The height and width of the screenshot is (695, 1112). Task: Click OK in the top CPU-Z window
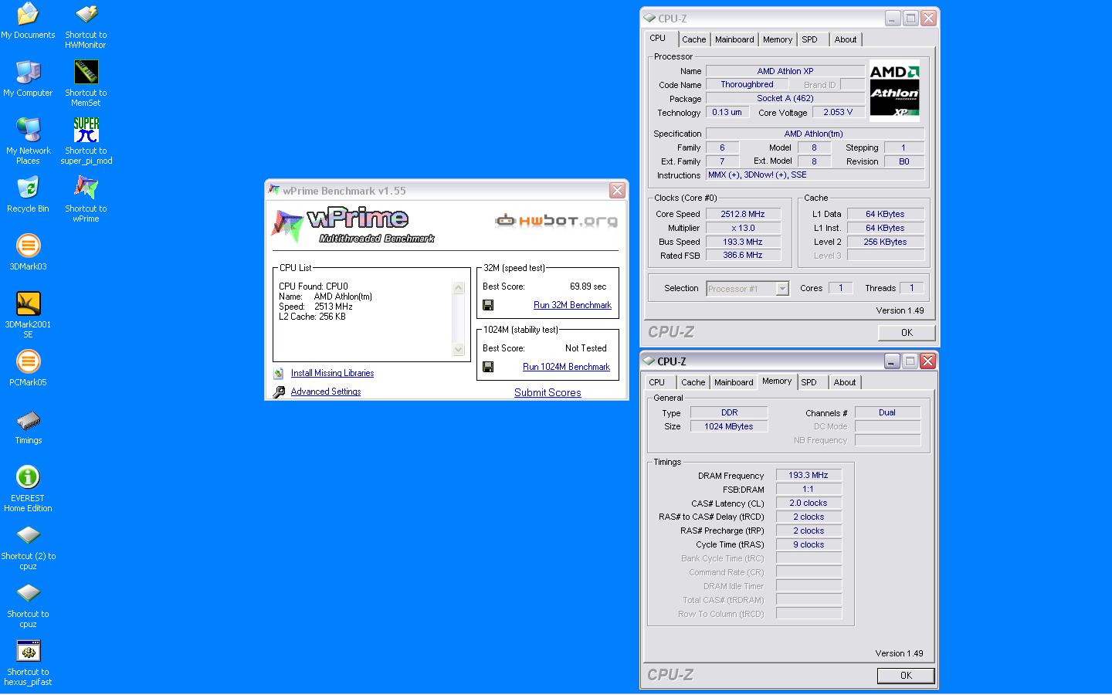[907, 333]
